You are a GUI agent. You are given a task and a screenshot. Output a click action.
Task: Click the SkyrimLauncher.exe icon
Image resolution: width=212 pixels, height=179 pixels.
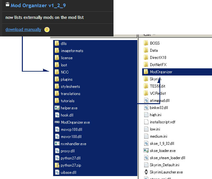[146, 172]
